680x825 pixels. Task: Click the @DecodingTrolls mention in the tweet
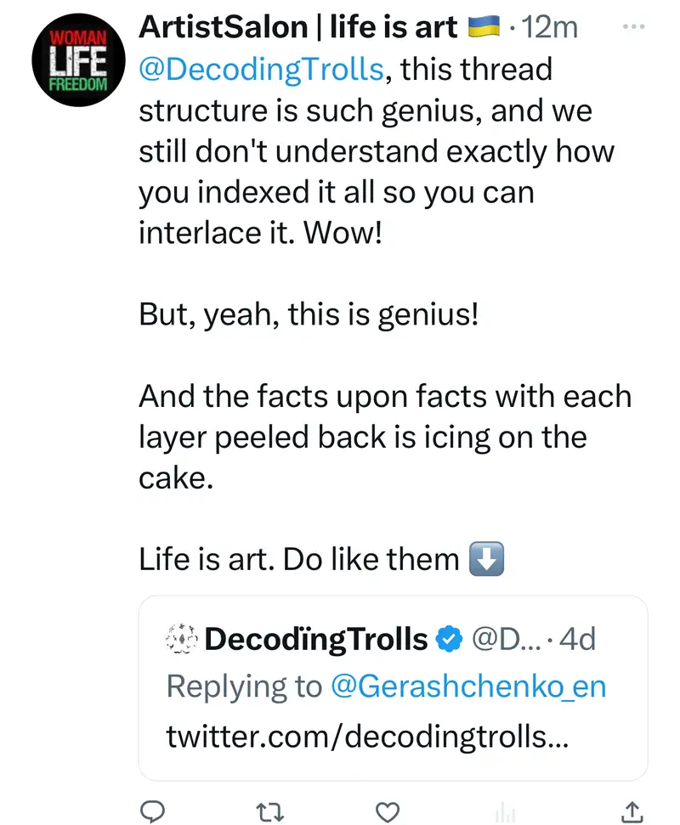coord(260,69)
